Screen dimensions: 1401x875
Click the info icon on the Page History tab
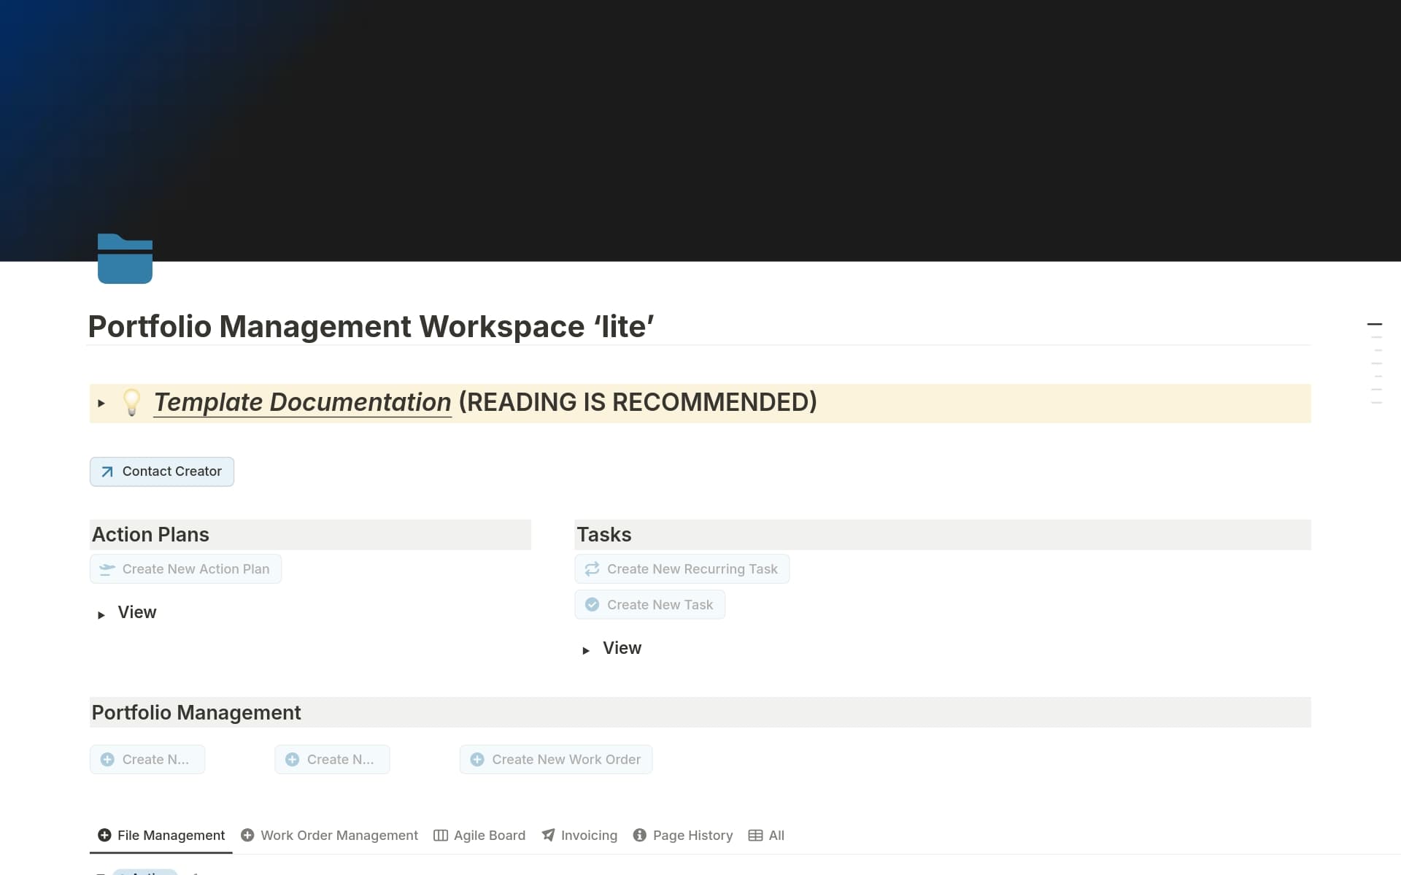[x=638, y=835]
